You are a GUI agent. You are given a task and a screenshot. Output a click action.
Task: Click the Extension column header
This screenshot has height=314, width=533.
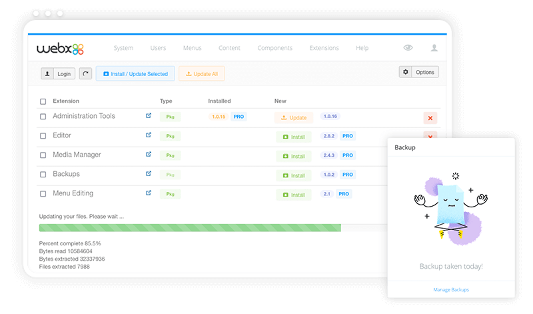tap(66, 101)
